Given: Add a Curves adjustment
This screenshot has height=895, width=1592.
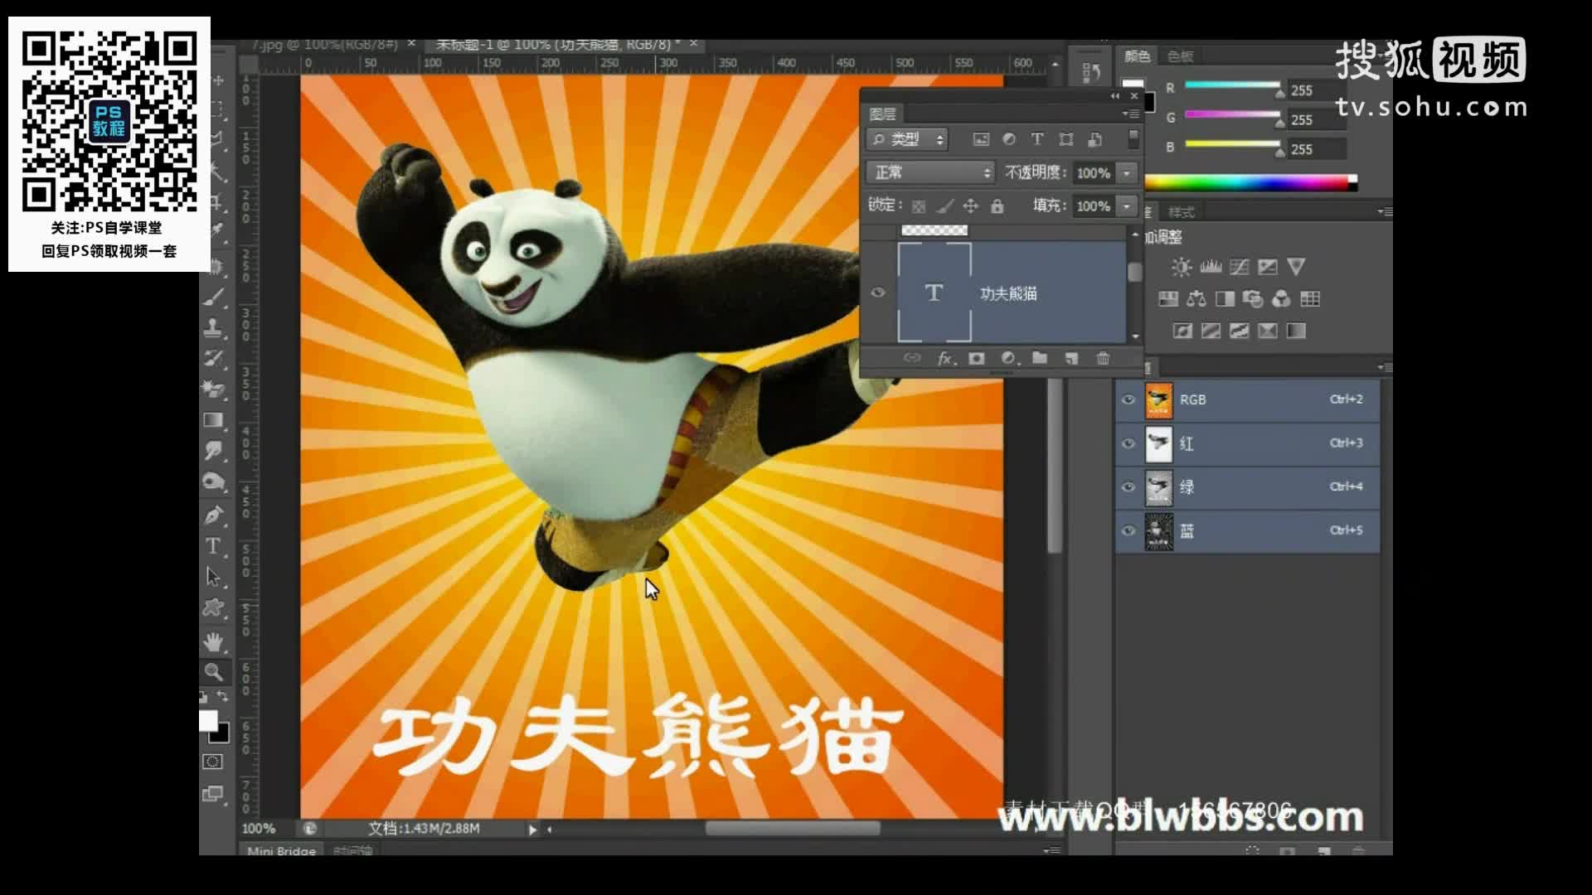Looking at the screenshot, I should [x=1240, y=267].
